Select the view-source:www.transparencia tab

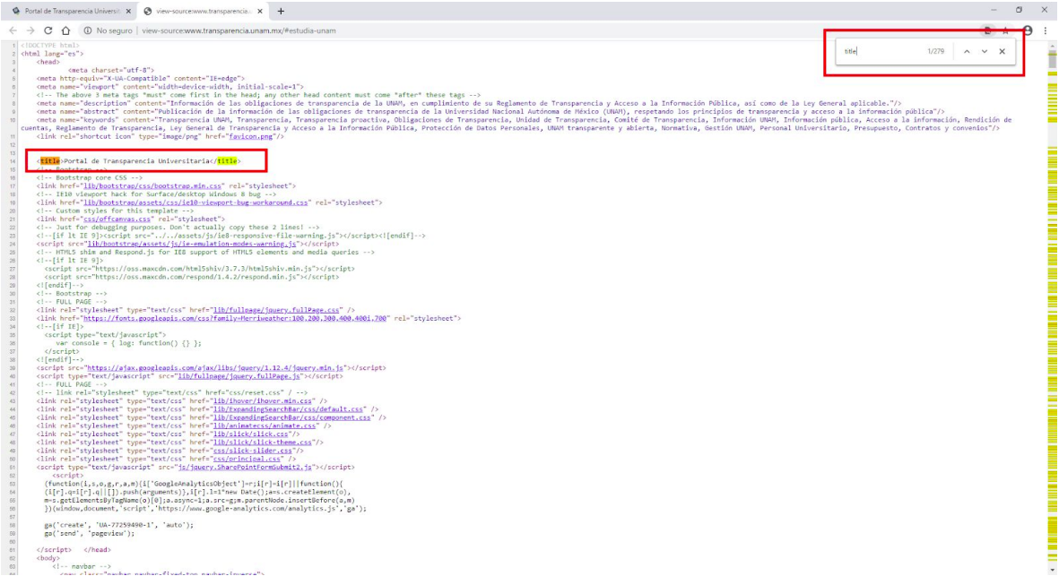click(x=202, y=11)
